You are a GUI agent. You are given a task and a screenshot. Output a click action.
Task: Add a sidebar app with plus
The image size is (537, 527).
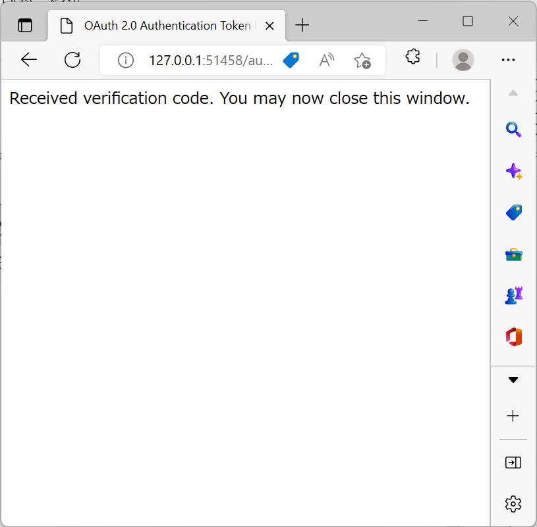pos(513,416)
